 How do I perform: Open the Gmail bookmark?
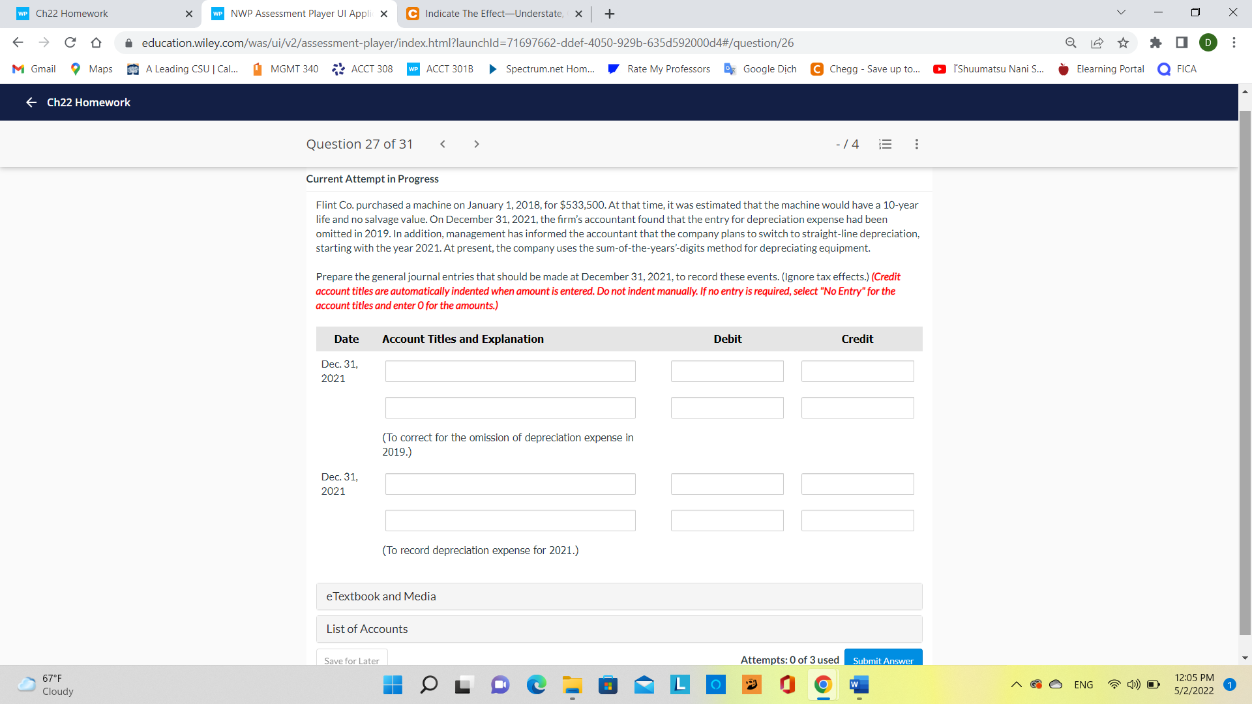pyautogui.click(x=33, y=68)
